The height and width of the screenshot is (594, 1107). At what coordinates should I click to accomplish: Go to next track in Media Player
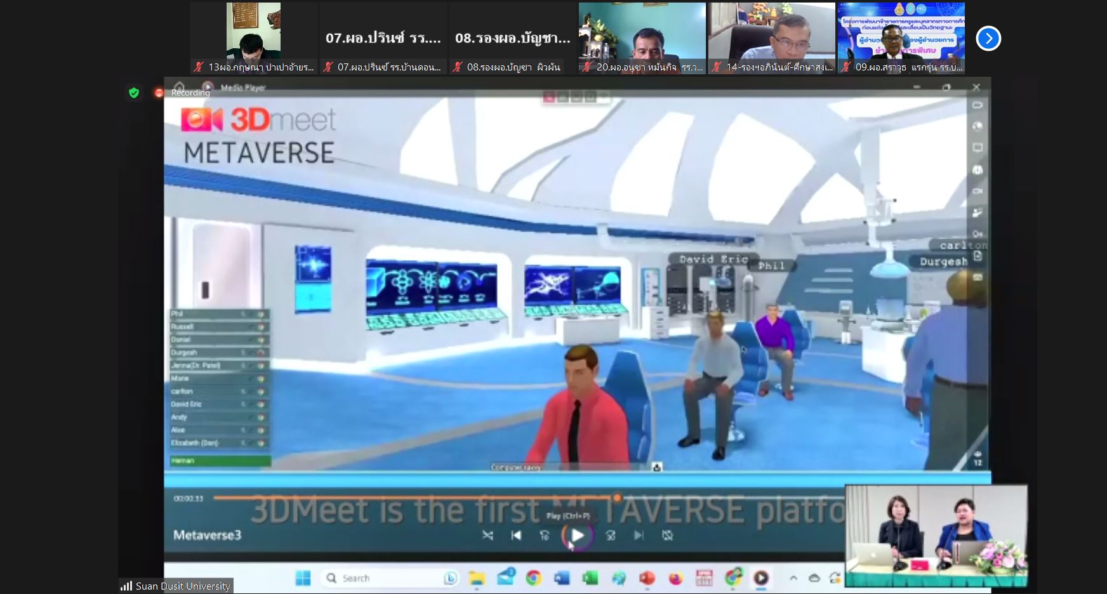point(639,536)
